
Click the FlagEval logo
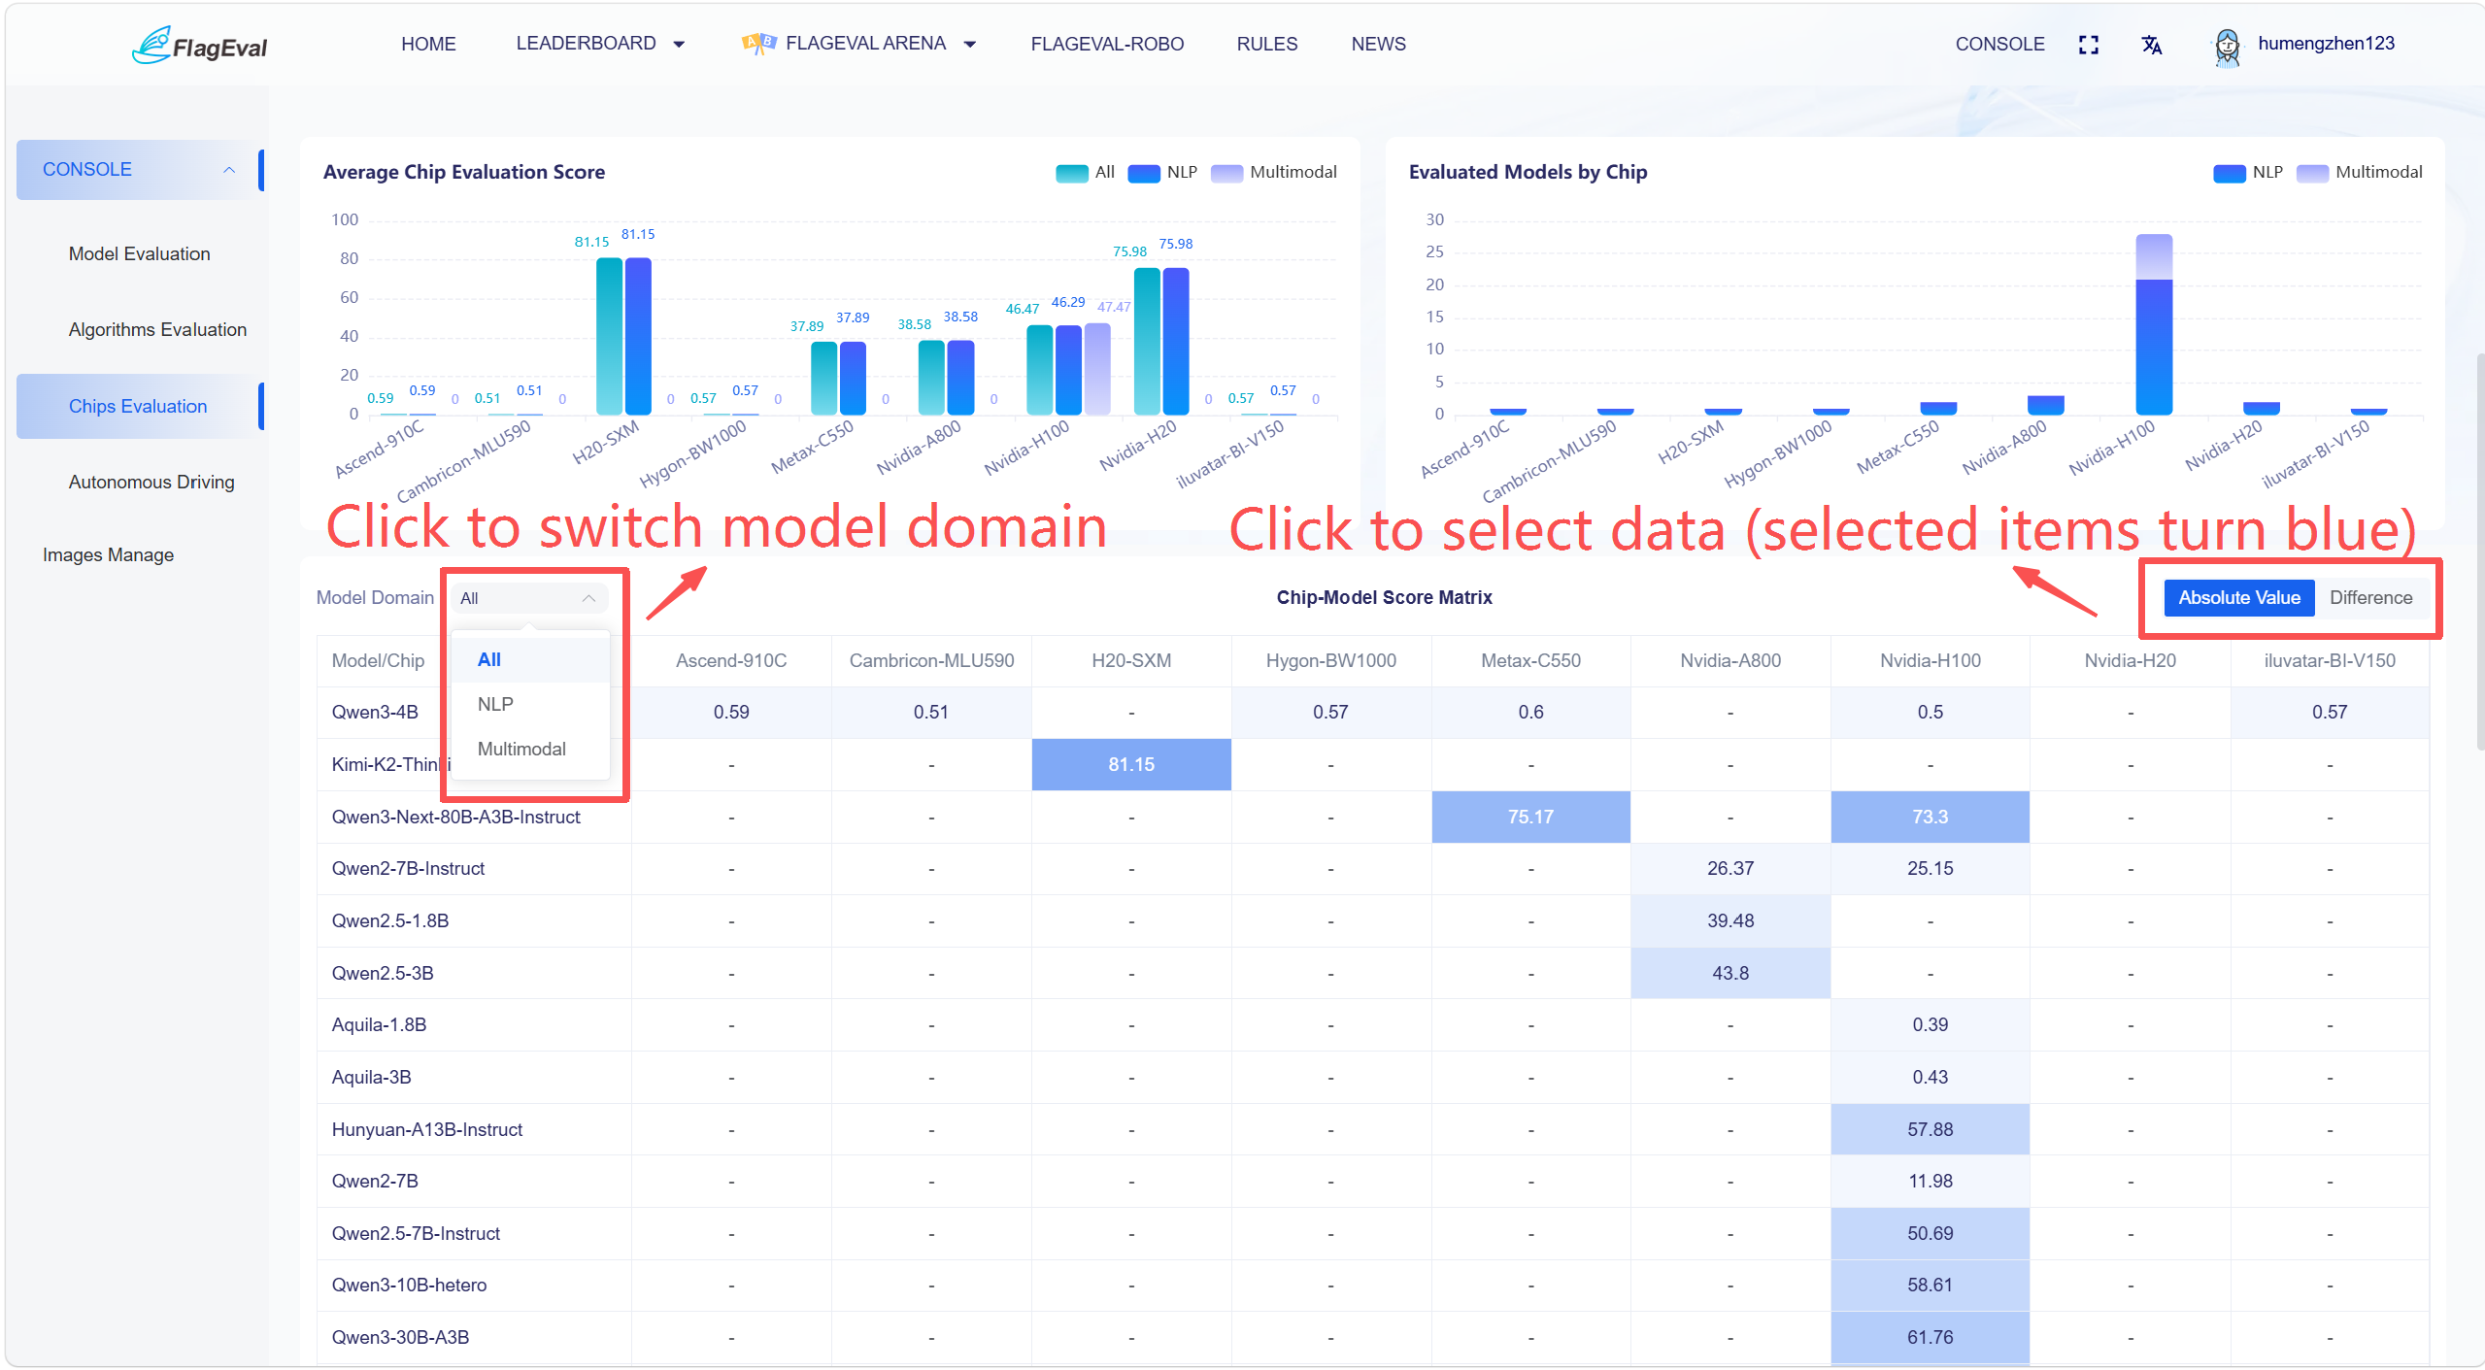[x=199, y=45]
